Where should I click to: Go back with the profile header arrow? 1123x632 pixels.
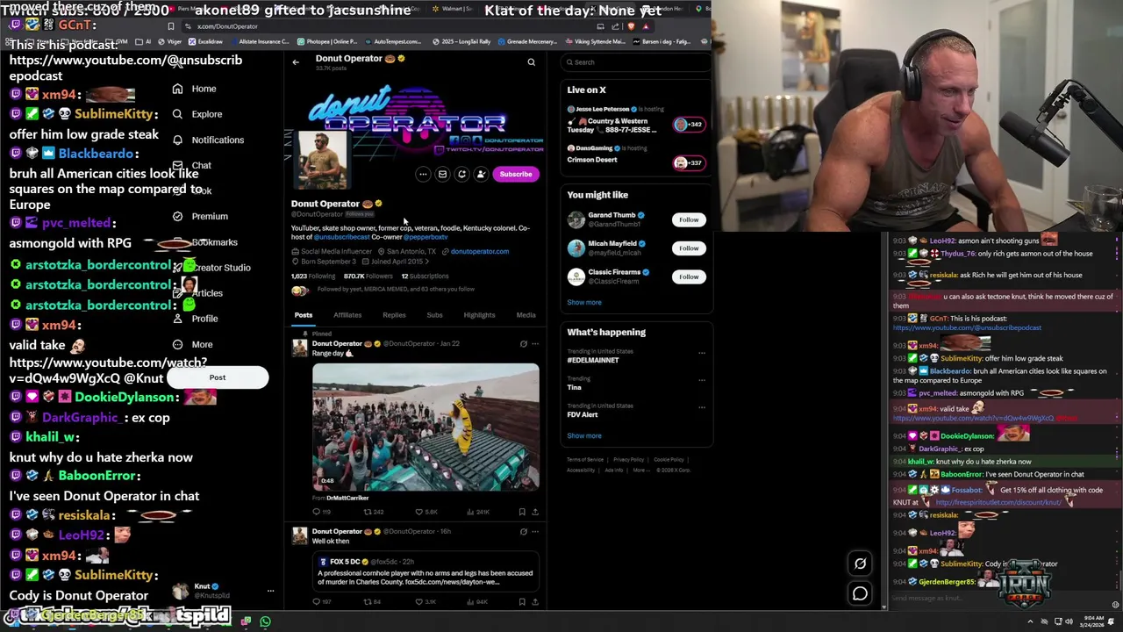tap(296, 62)
